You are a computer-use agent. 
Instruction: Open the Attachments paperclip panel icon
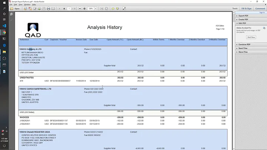click(11, 20)
